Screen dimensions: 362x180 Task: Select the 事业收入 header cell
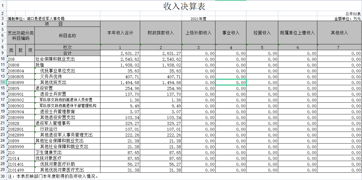tap(231, 33)
